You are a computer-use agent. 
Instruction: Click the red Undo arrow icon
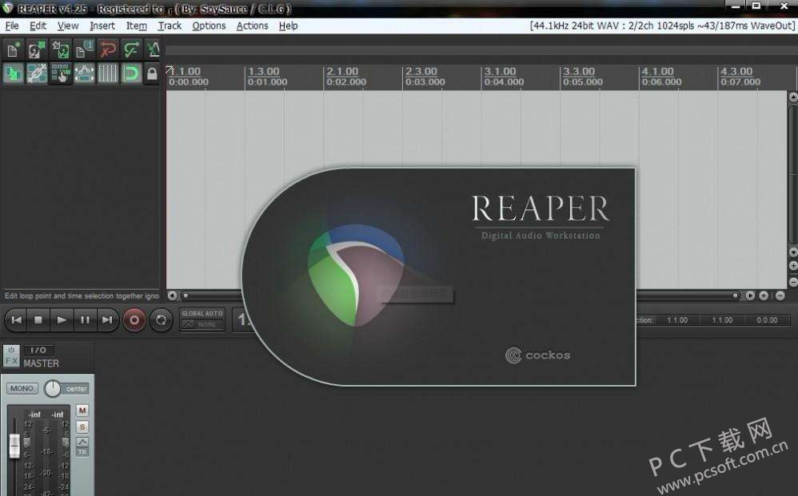coord(107,50)
